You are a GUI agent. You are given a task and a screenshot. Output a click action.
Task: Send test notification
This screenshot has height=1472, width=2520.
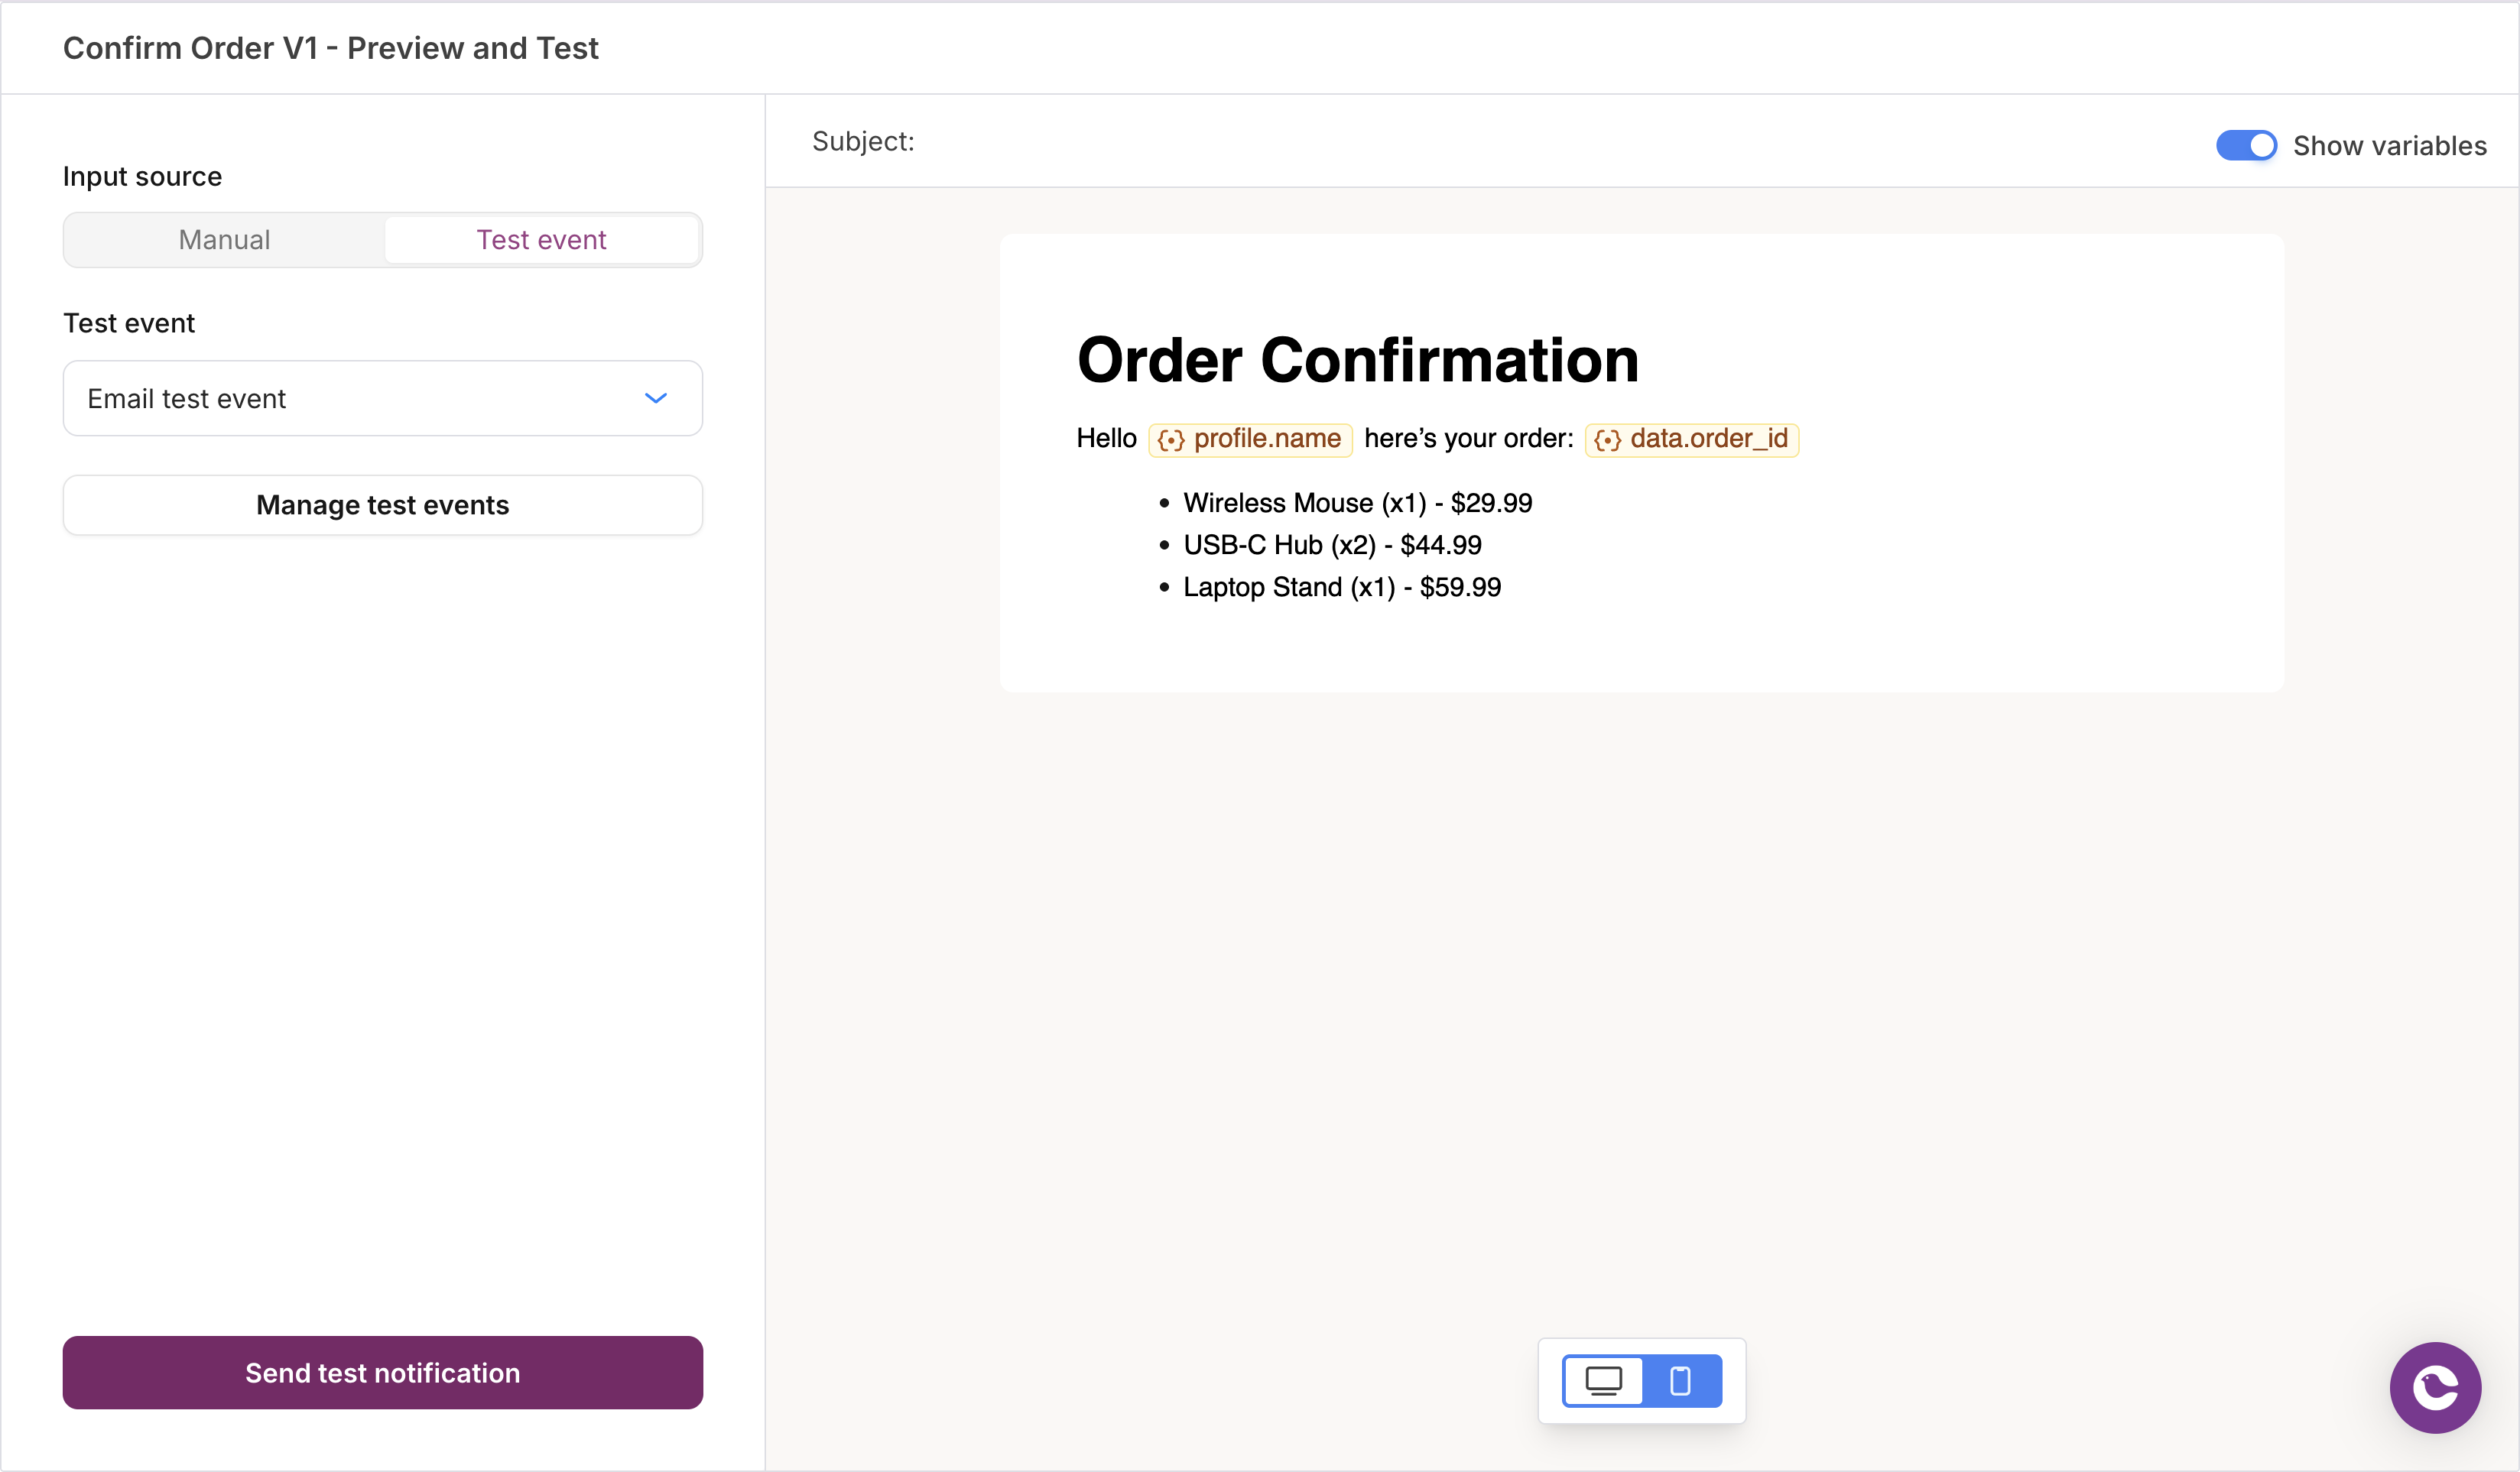(382, 1372)
